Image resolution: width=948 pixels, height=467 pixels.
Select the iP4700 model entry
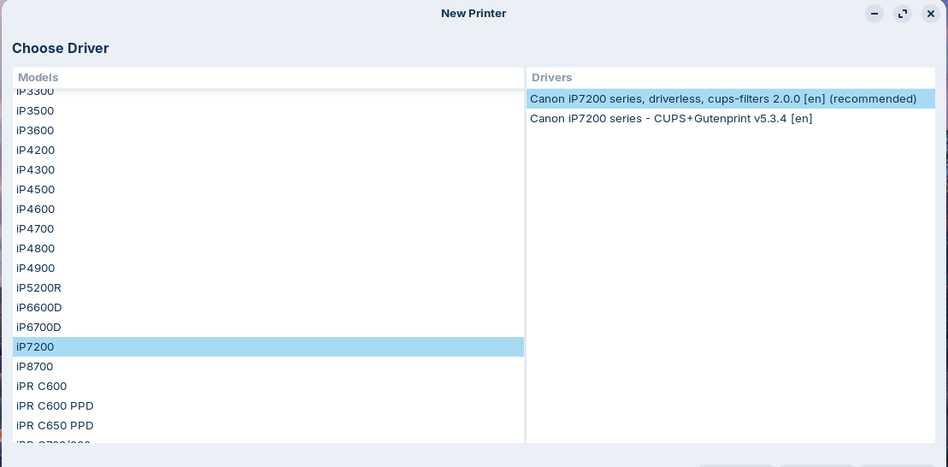coord(35,228)
